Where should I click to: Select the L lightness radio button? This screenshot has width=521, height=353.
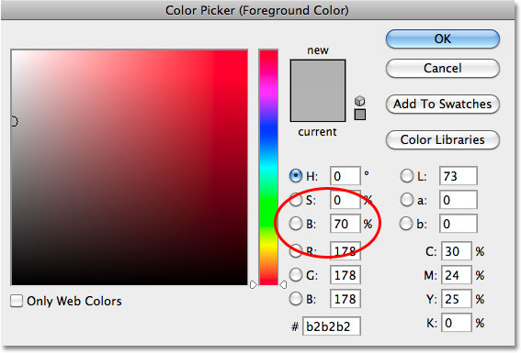pyautogui.click(x=406, y=176)
